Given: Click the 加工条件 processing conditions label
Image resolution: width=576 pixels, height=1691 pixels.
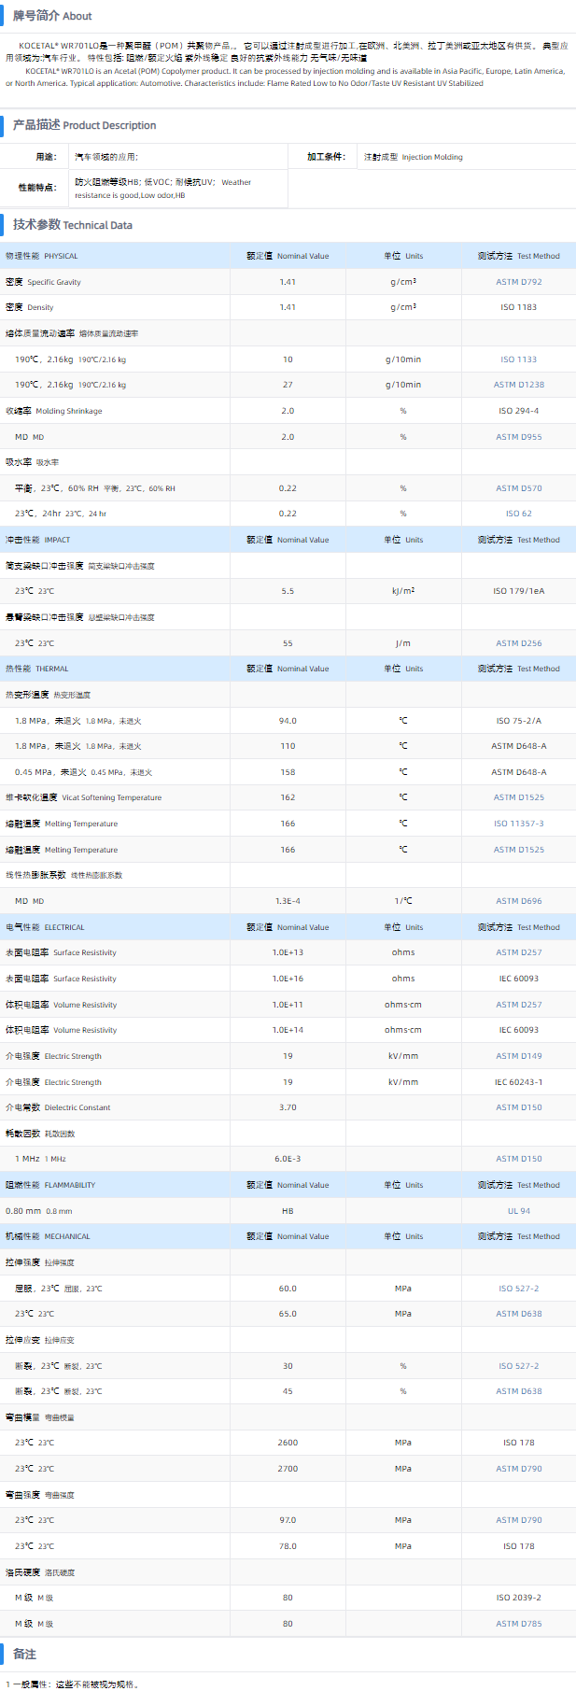Looking at the screenshot, I should [326, 157].
